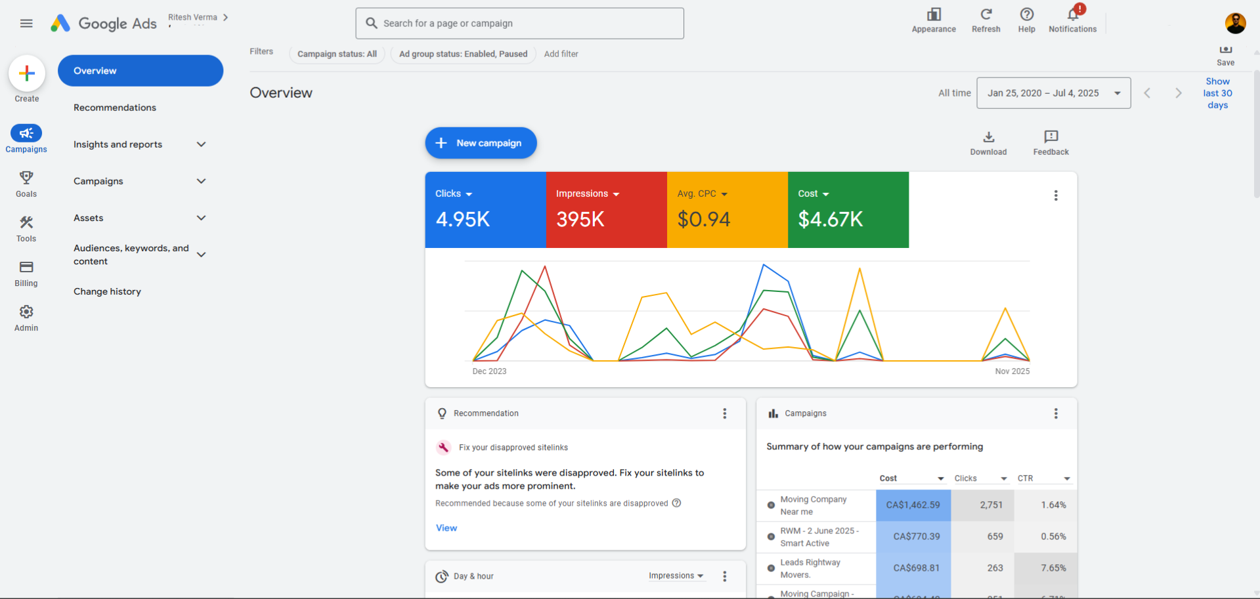Click the campaign search field

pos(519,24)
